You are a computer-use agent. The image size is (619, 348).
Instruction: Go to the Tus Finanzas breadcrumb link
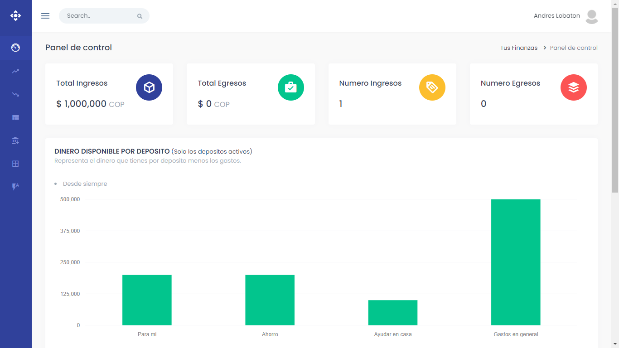pos(518,48)
